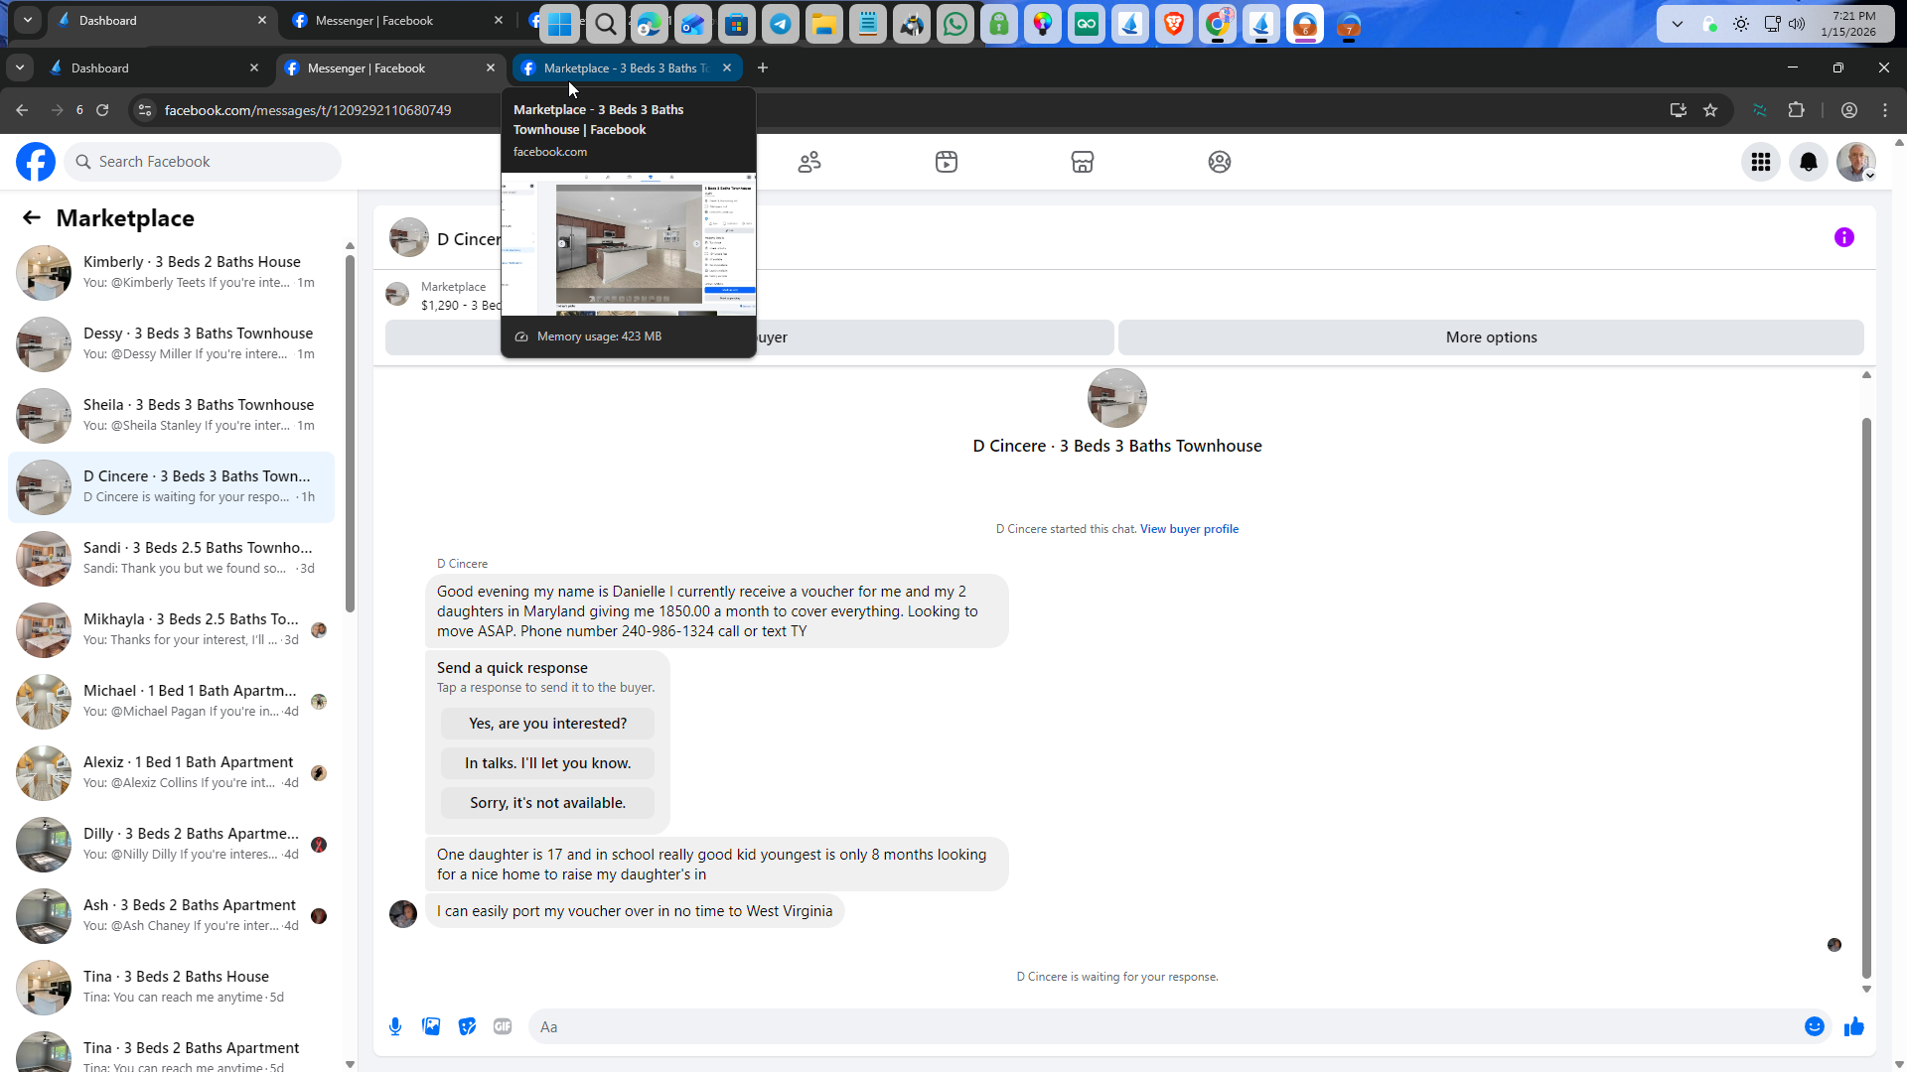The width and height of the screenshot is (1907, 1072).
Task: Expand the browser tab search chevron
Action: coord(20,67)
